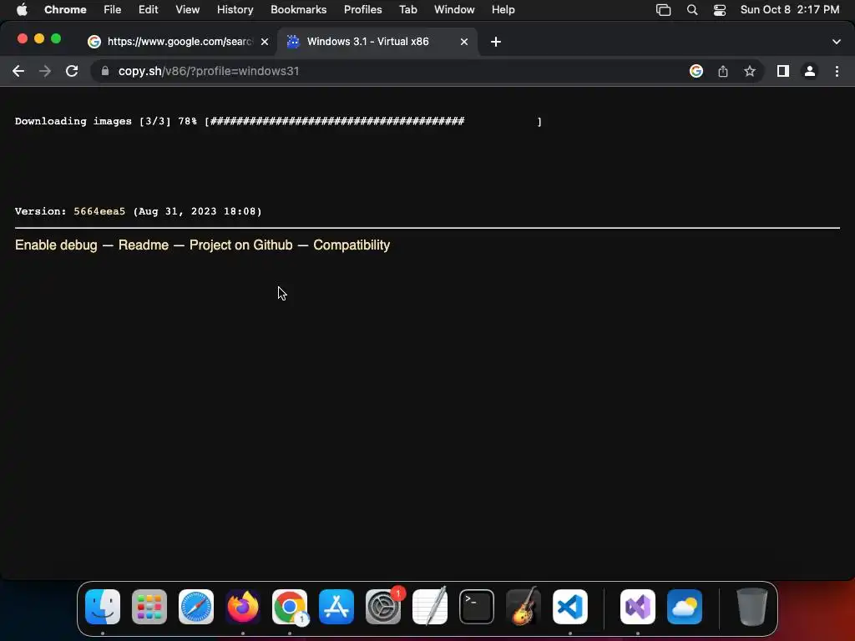
Task: Click the browser forward arrow
Action: tap(45, 71)
